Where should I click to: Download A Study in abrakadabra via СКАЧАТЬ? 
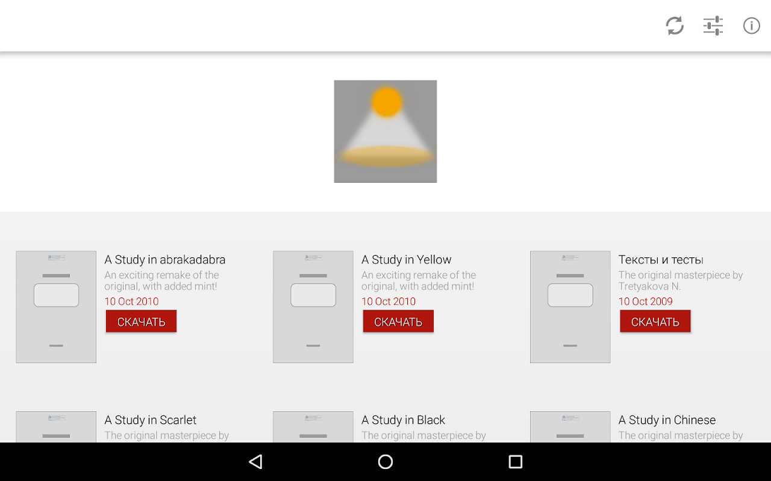coord(141,322)
